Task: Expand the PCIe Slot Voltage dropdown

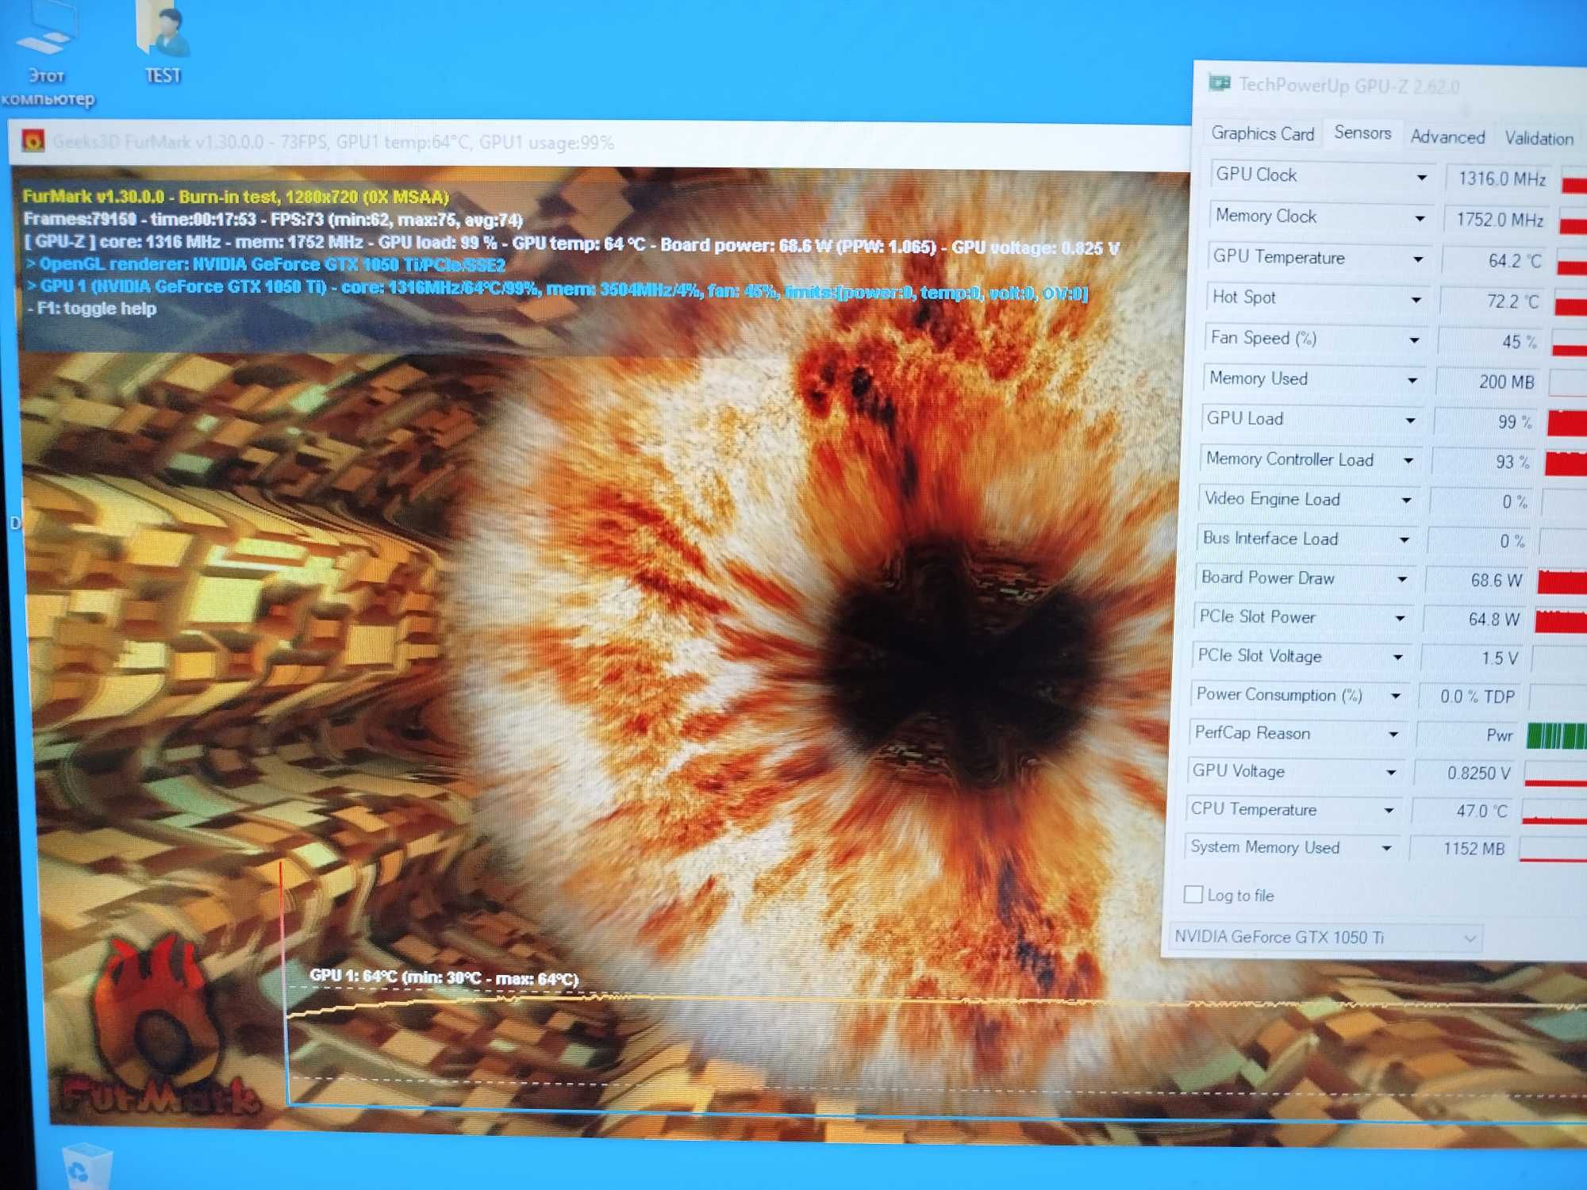Action: tap(1397, 657)
